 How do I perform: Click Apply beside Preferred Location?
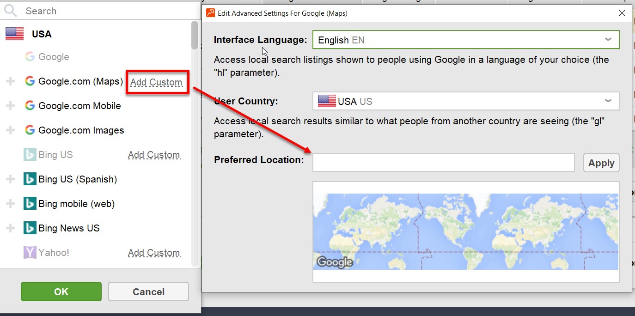pos(601,163)
